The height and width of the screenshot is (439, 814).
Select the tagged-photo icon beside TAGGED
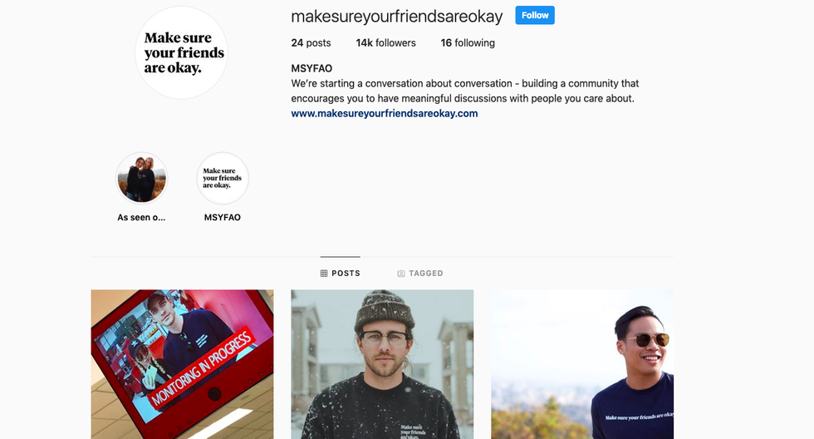click(400, 274)
